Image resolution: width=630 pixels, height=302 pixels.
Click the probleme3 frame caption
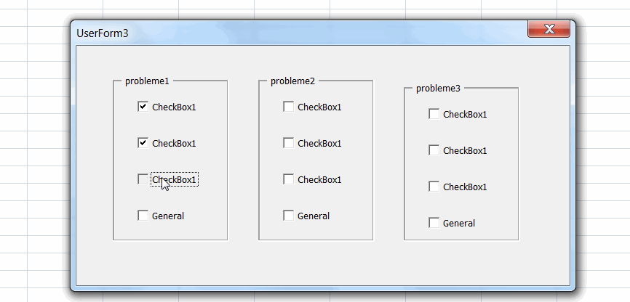click(438, 89)
